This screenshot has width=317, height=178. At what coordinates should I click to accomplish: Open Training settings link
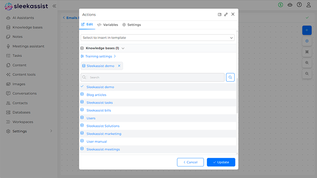98,56
